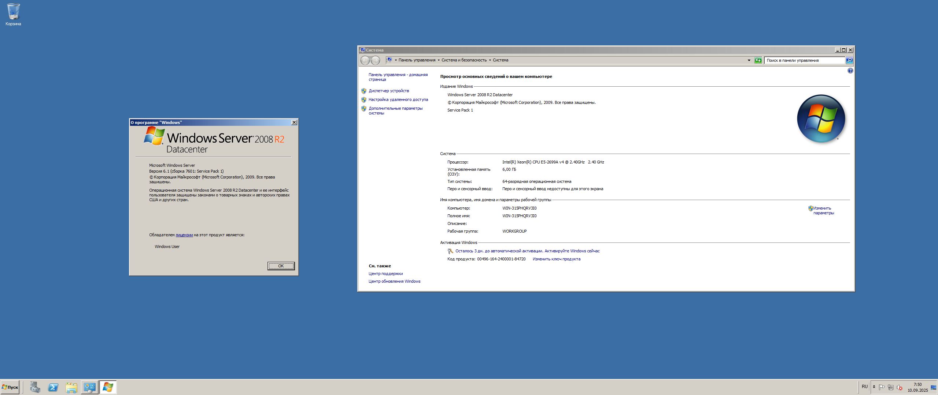Open Диспетчер устройств link
This screenshot has width=938, height=395.
tap(389, 91)
